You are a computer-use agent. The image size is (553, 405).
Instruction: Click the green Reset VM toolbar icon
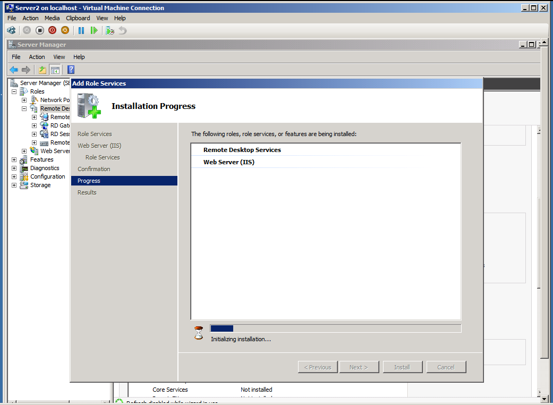94,31
